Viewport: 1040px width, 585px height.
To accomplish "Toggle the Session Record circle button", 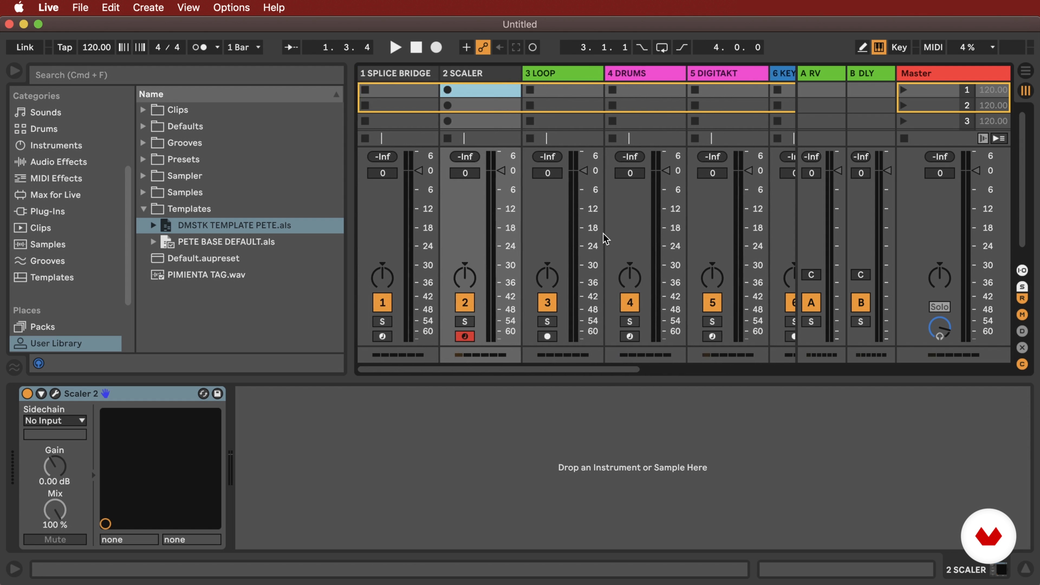I will coord(532,47).
